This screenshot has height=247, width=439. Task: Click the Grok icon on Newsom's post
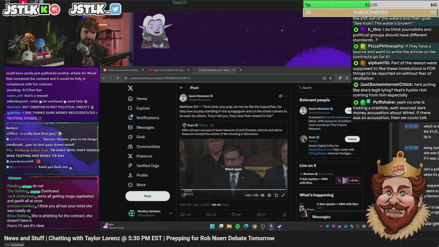point(281,96)
